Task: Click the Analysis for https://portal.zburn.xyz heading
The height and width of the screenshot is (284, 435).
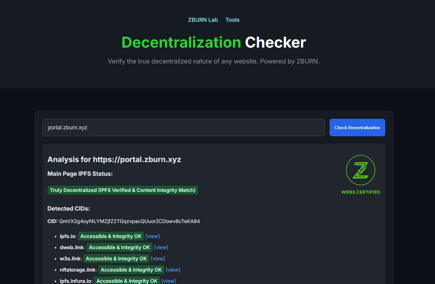Action: [114, 160]
